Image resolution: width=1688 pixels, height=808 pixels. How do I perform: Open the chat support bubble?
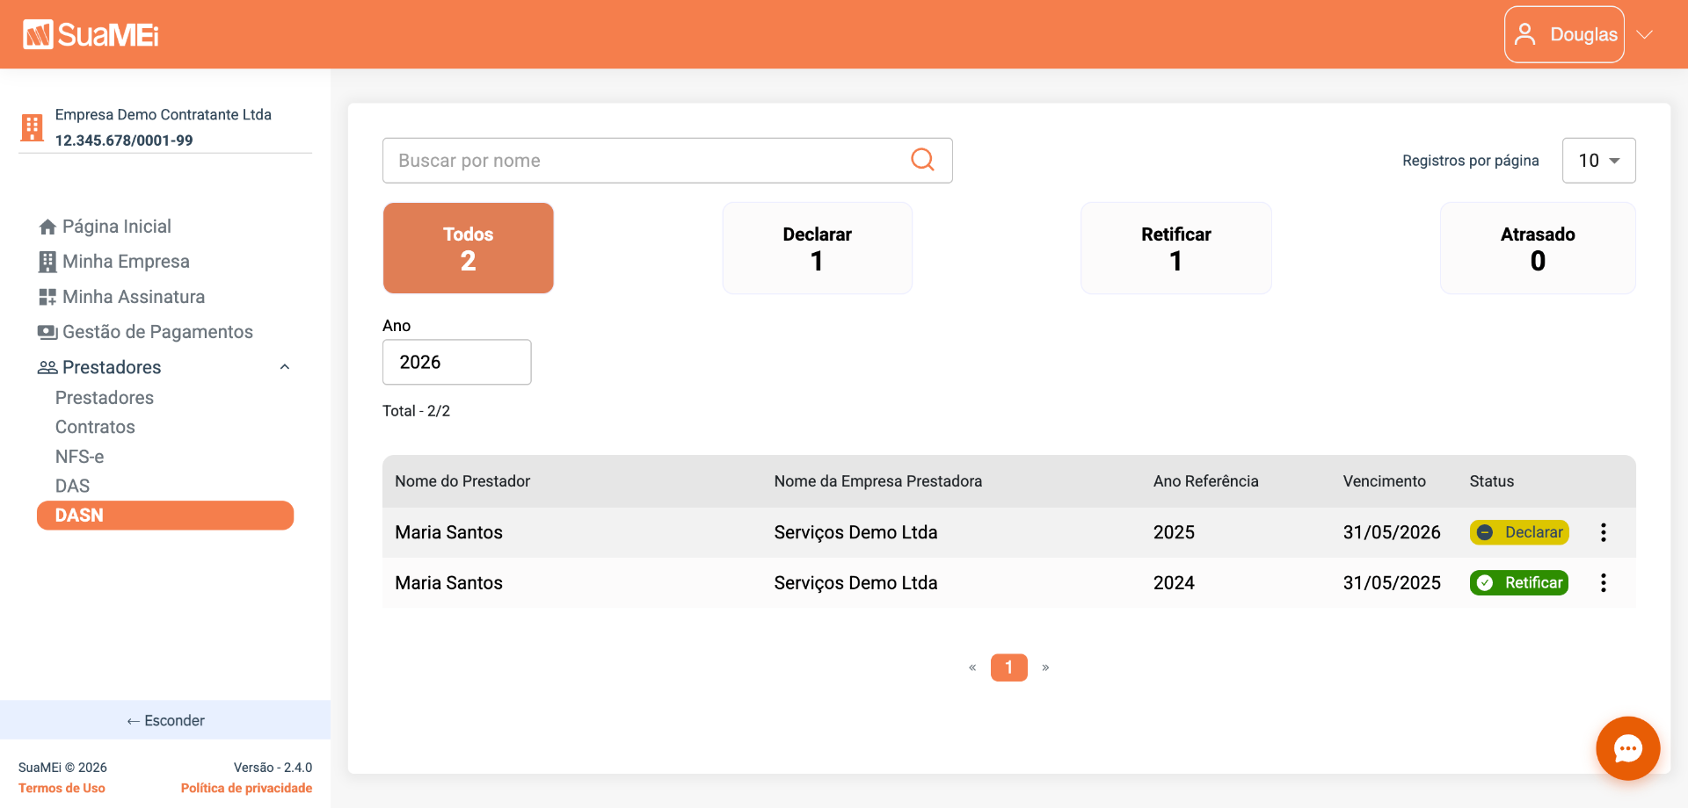(1628, 748)
